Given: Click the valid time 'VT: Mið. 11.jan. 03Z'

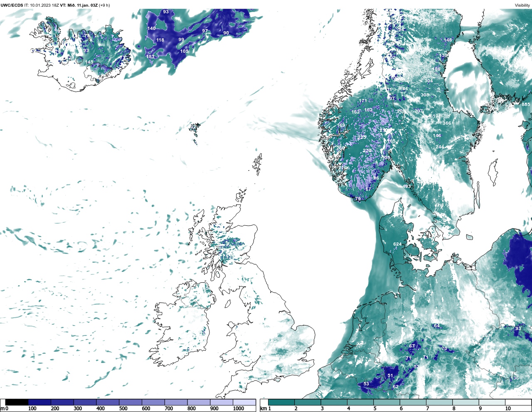Looking at the screenshot, I should [79, 5].
